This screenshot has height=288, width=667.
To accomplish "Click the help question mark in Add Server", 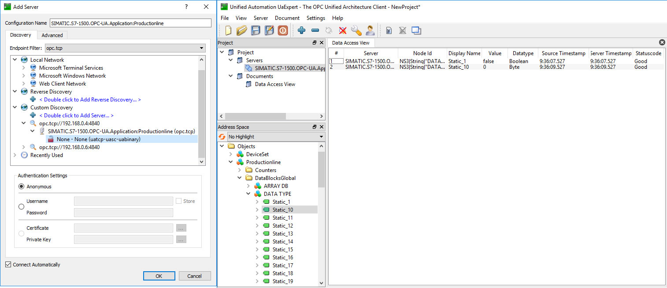I will pos(186,7).
